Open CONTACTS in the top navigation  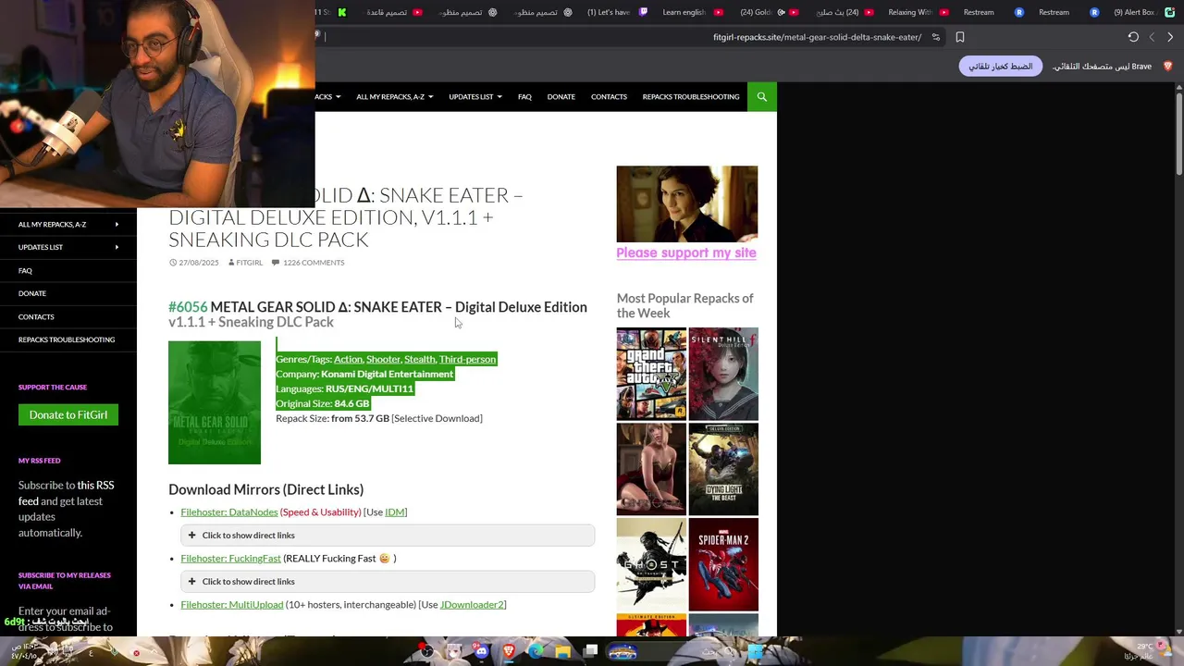point(609,96)
